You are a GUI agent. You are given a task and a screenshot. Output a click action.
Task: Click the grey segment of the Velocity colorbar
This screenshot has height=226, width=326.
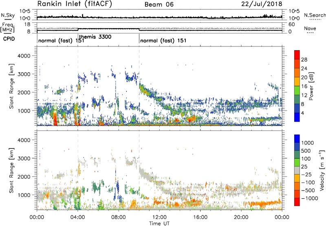coord(297,170)
